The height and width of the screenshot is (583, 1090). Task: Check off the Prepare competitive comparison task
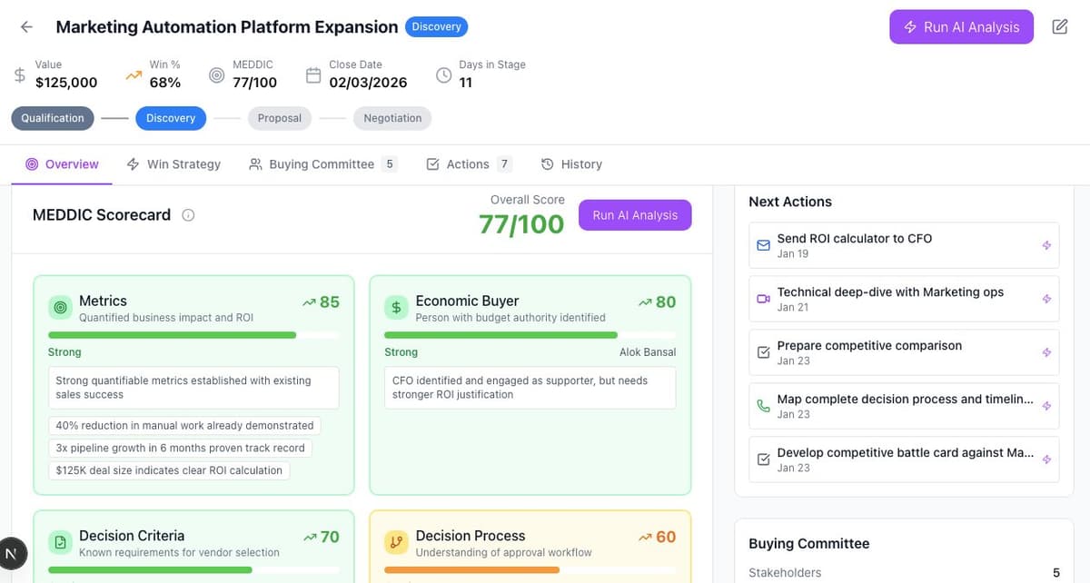click(763, 351)
